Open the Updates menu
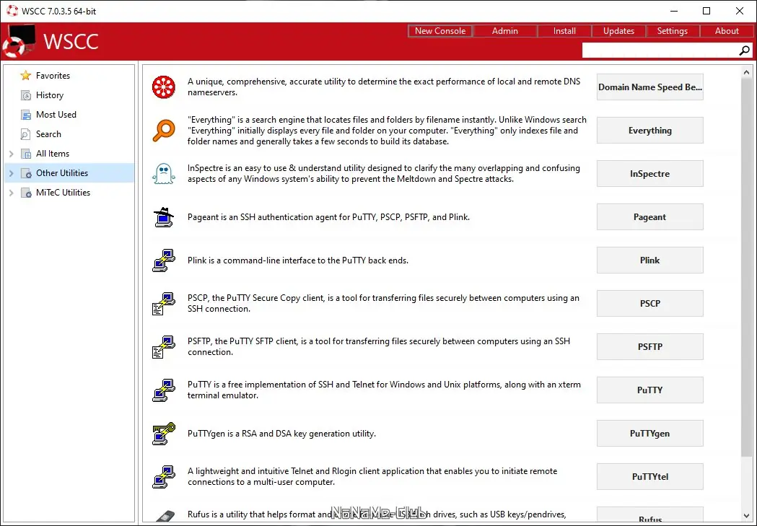Image resolution: width=757 pixels, height=526 pixels. point(618,31)
